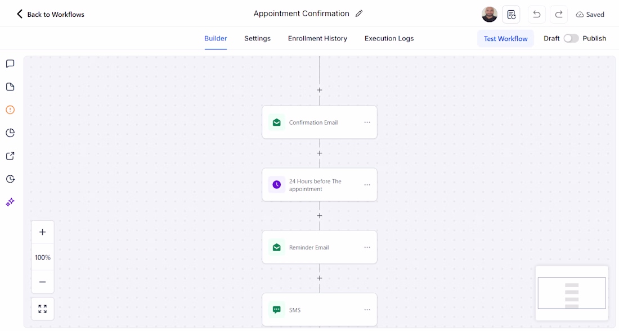Click the undo arrow button

pyautogui.click(x=536, y=15)
